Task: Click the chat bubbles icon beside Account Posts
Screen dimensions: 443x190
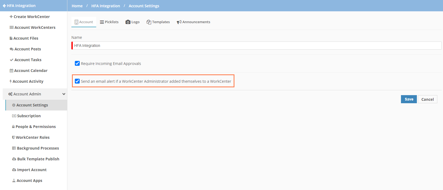Action: click(x=12, y=49)
